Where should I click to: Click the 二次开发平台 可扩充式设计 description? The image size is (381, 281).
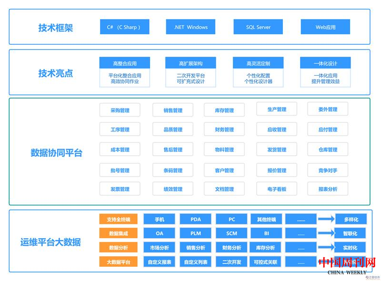190,79
